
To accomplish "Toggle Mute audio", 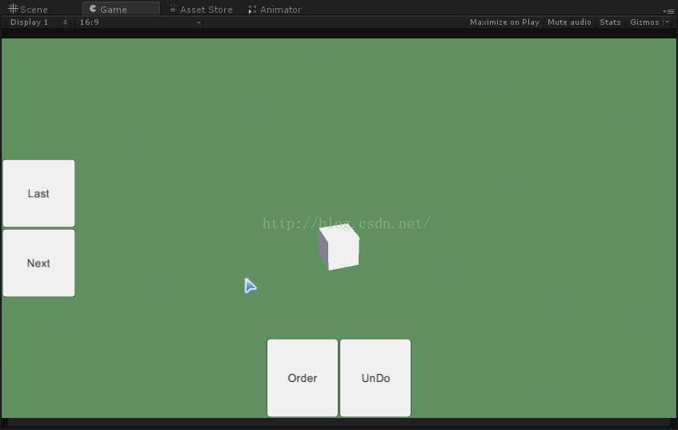I will [569, 22].
